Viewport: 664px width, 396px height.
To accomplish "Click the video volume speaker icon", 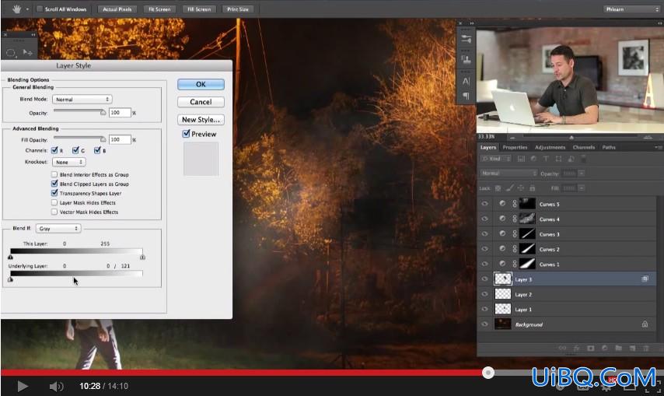I will (56, 386).
